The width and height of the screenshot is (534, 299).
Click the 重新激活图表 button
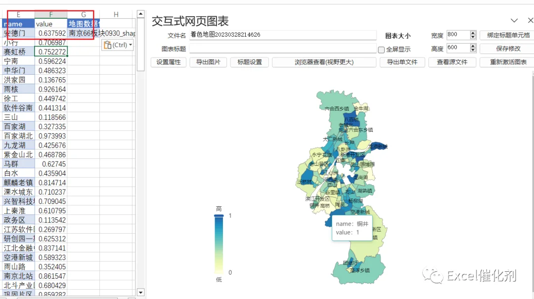tap(508, 62)
